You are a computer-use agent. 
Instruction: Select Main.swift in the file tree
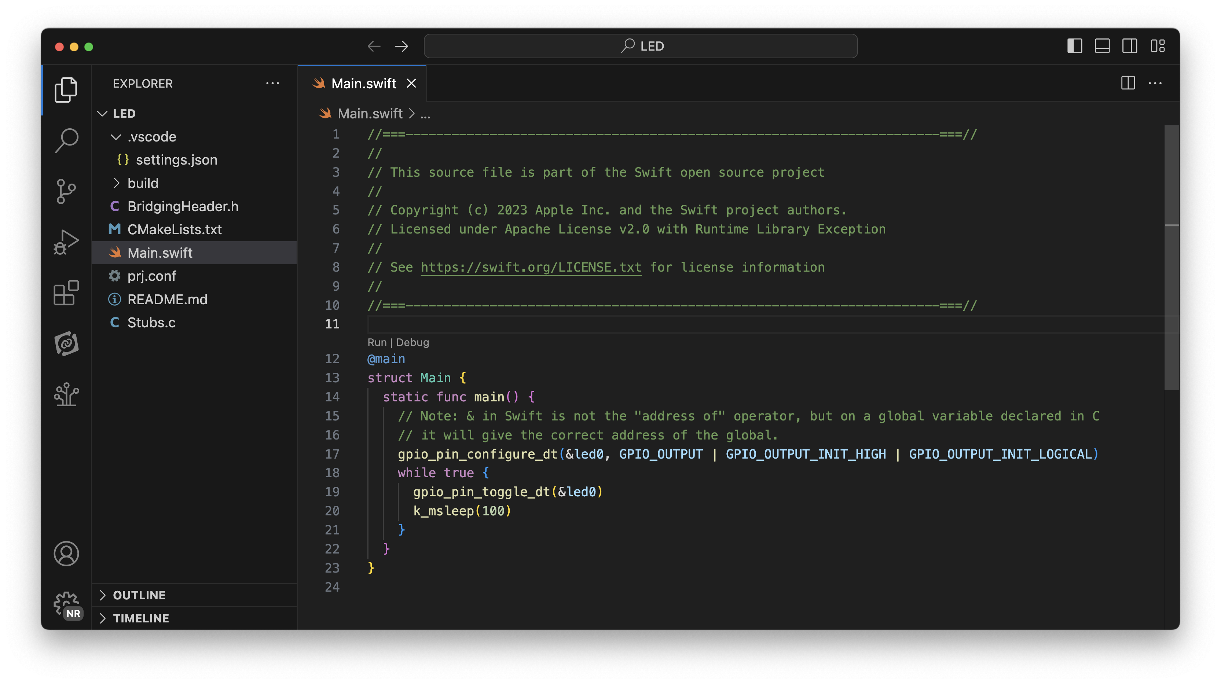tap(194, 253)
